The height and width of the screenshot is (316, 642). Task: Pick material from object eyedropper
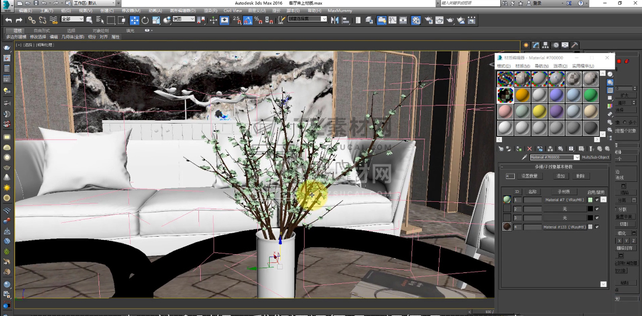point(524,157)
